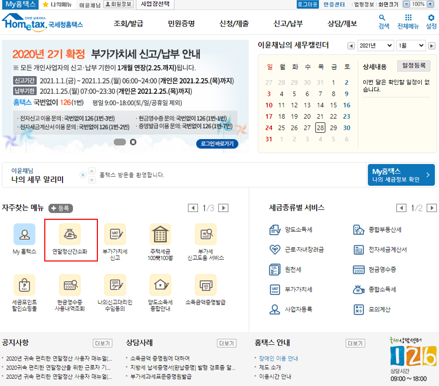439x386 pixels.
Task: Open 신고/납부 menu
Action: pyautogui.click(x=288, y=23)
